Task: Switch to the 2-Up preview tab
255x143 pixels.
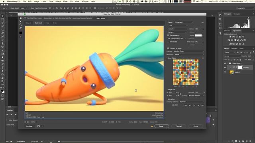Action: (47, 23)
